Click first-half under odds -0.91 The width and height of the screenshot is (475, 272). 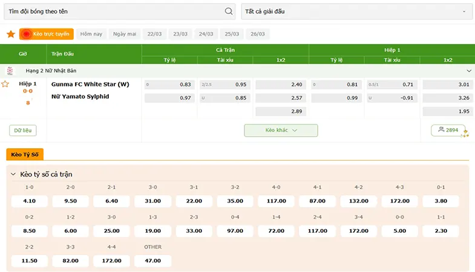pyautogui.click(x=392, y=98)
